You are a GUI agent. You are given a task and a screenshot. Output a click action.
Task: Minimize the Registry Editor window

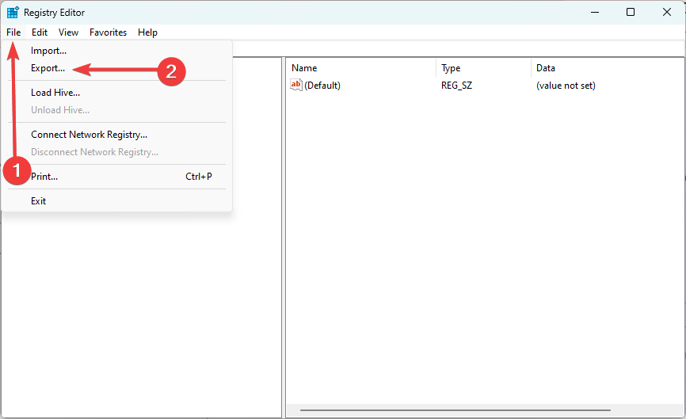coord(593,12)
